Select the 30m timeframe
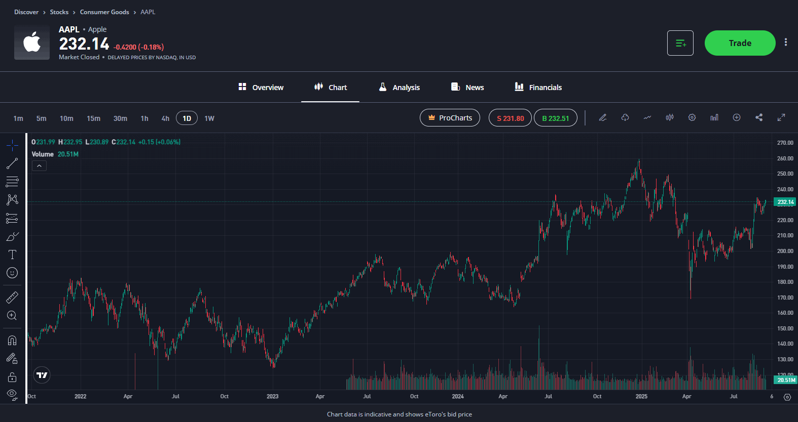Image resolution: width=798 pixels, height=422 pixels. [x=120, y=118]
